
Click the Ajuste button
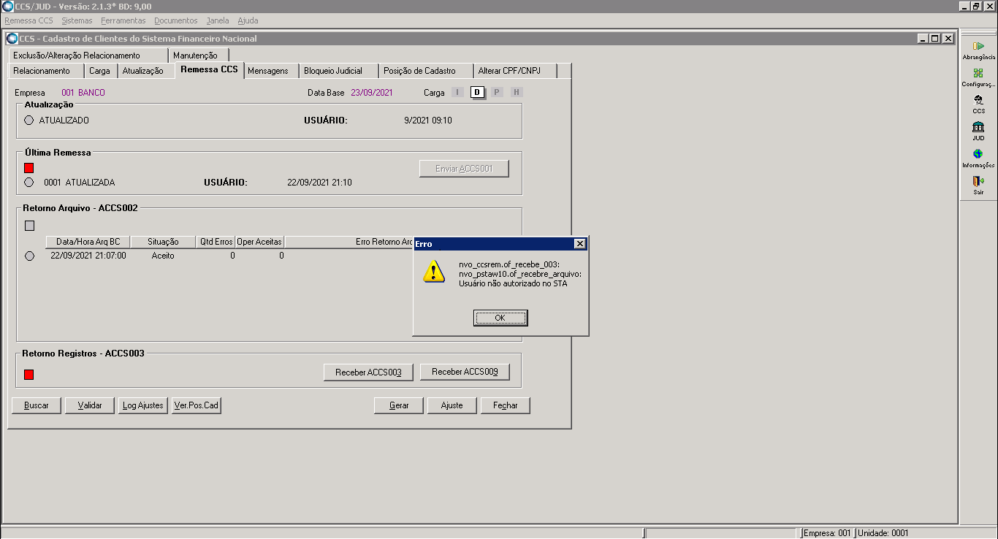click(452, 405)
